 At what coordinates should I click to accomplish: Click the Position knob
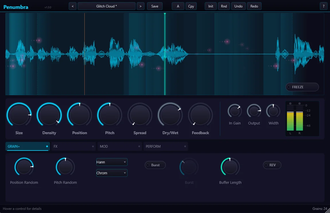click(x=79, y=115)
